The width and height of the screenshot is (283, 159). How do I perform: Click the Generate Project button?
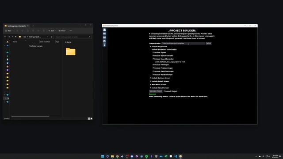(x=156, y=91)
